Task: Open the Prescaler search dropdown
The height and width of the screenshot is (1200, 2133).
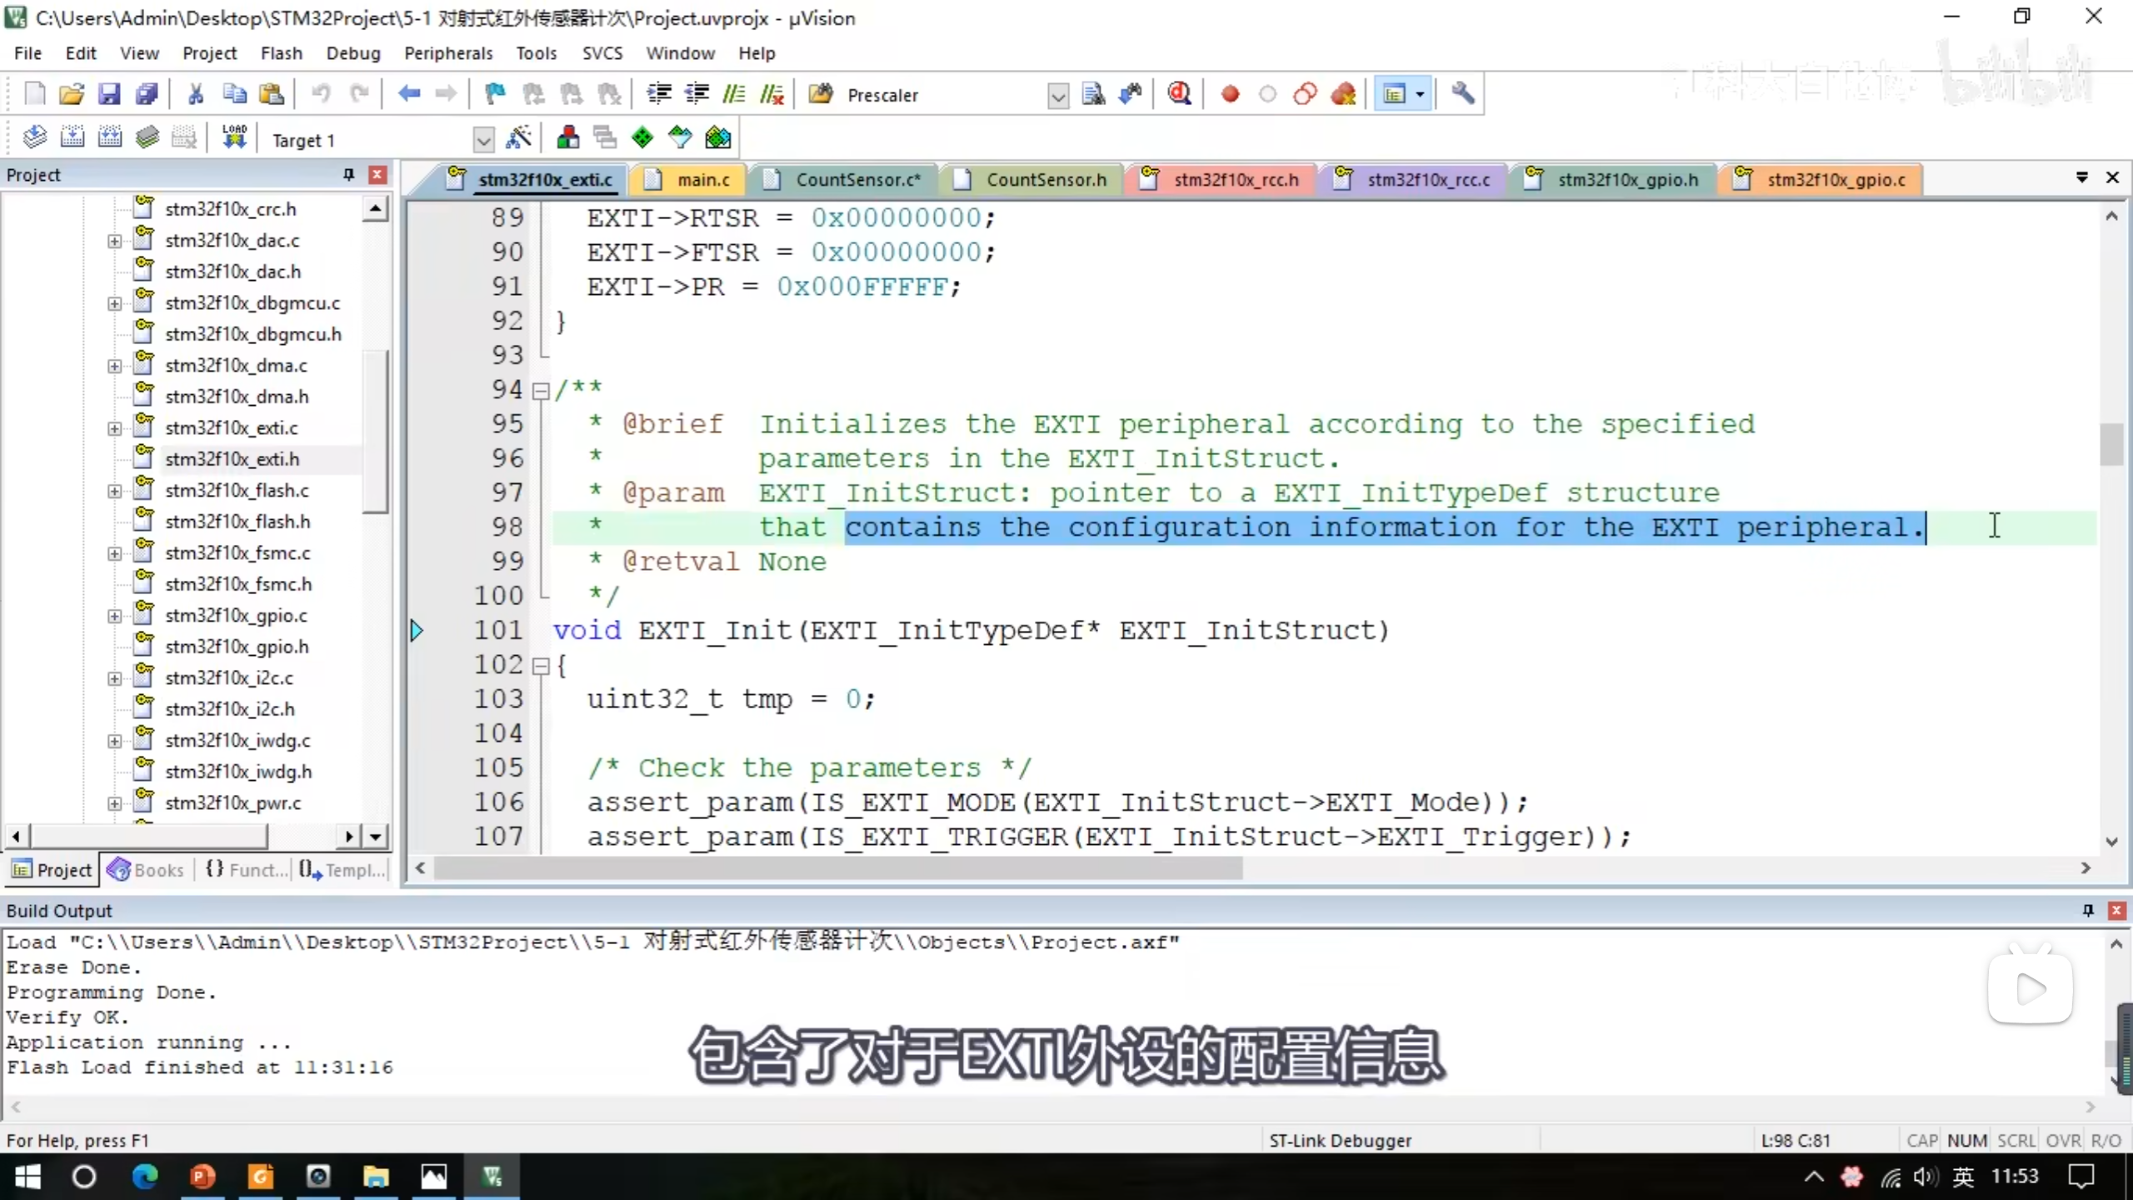Action: 1057,96
